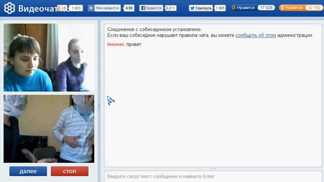Click the red 'стоп' button
Screen dimensions: 324x182
coord(70,171)
